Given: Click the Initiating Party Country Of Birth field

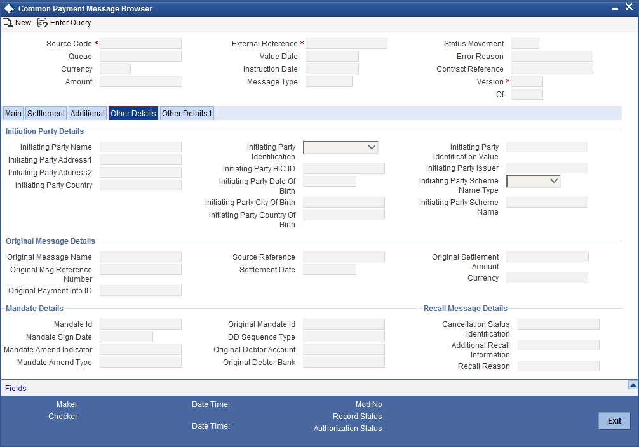Looking at the screenshot, I should pos(344,215).
